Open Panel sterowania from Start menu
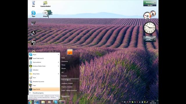Screen dimensions: 186x104 70,80
